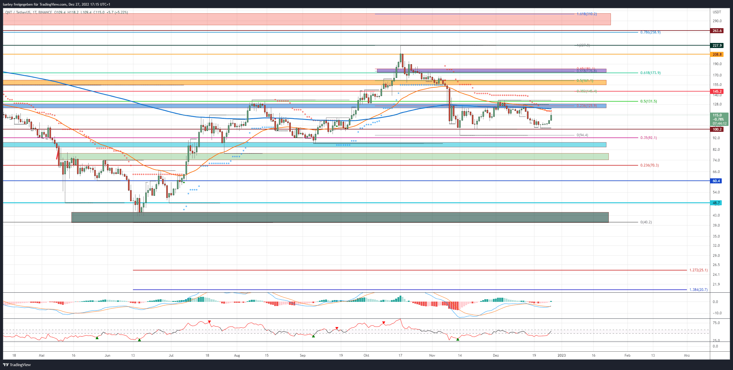
Task: Select the 0.5(131.5) green Fibonacci label
Action: (x=649, y=101)
